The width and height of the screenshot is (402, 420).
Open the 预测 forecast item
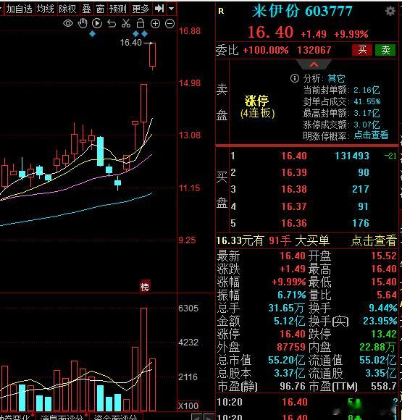pyautogui.click(x=117, y=9)
